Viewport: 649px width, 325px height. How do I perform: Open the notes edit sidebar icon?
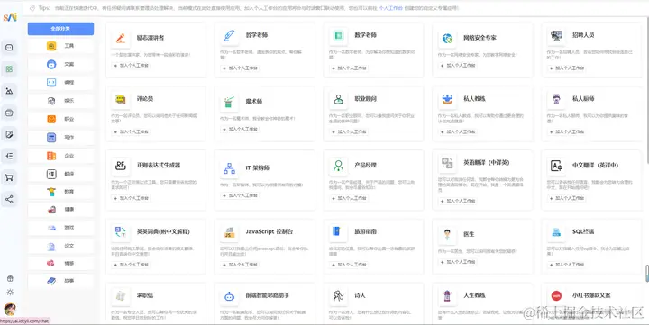tap(9, 134)
